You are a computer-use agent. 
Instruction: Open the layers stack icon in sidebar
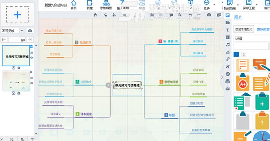click(x=227, y=81)
